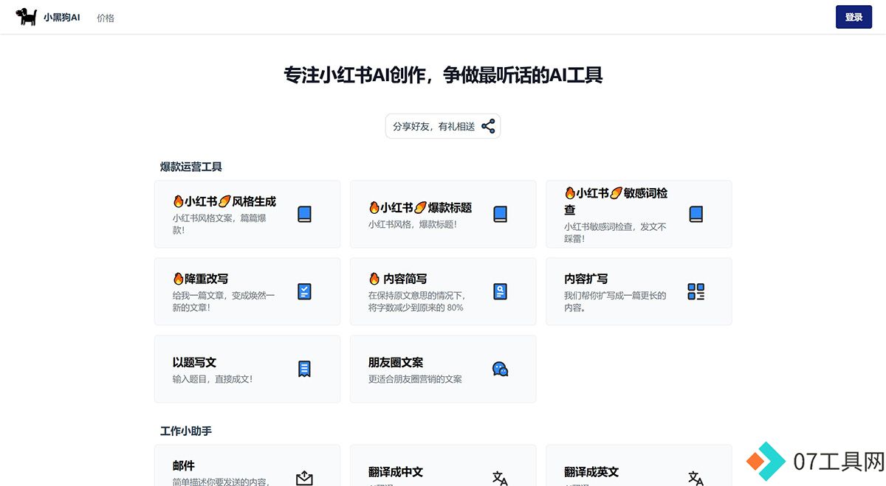
Task: Click the book icon in 爆款标题 card
Action: coord(500,214)
